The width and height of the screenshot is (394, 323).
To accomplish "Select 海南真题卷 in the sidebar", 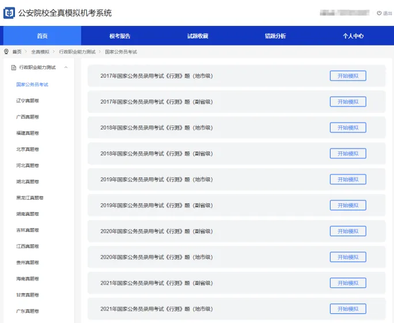I will click(x=28, y=279).
